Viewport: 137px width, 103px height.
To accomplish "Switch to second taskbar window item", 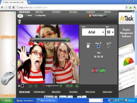I will coord(47,100).
